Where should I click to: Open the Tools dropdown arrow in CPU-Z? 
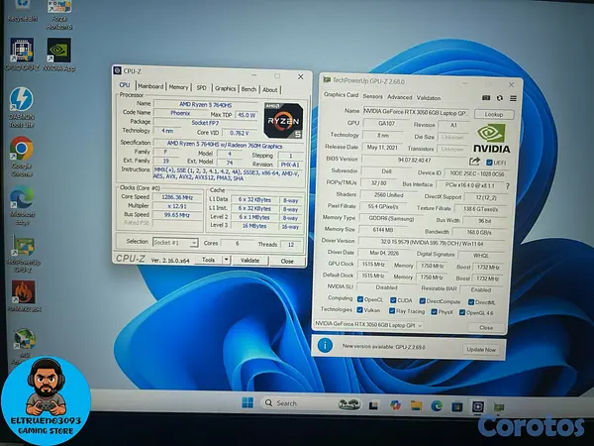[226, 260]
